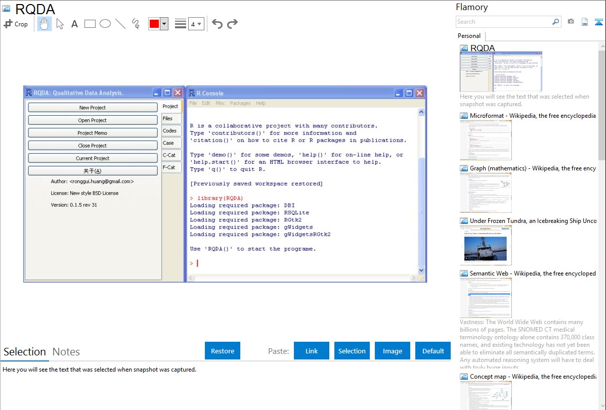Select the Crop tool
Viewport: 606px width, 410px height.
pos(16,24)
